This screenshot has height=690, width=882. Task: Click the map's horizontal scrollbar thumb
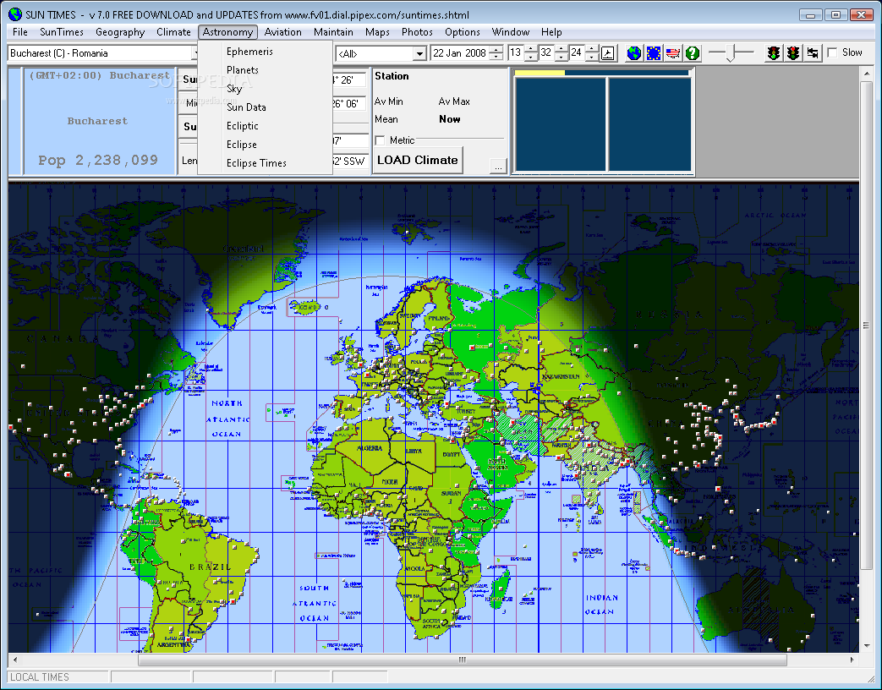coord(462,660)
